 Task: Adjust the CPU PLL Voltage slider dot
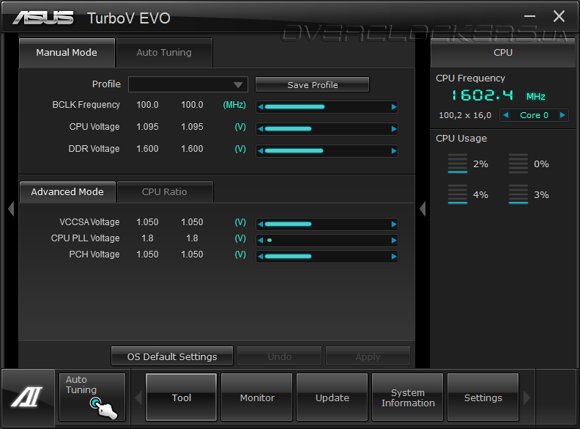coord(269,241)
